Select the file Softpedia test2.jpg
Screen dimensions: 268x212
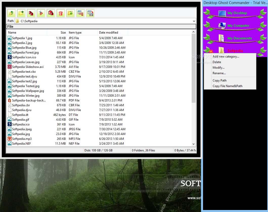[x=25, y=81]
